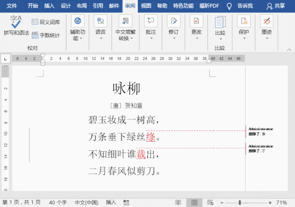Click the Changes (更改) icon
295x207 pixels.
coord(196,21)
